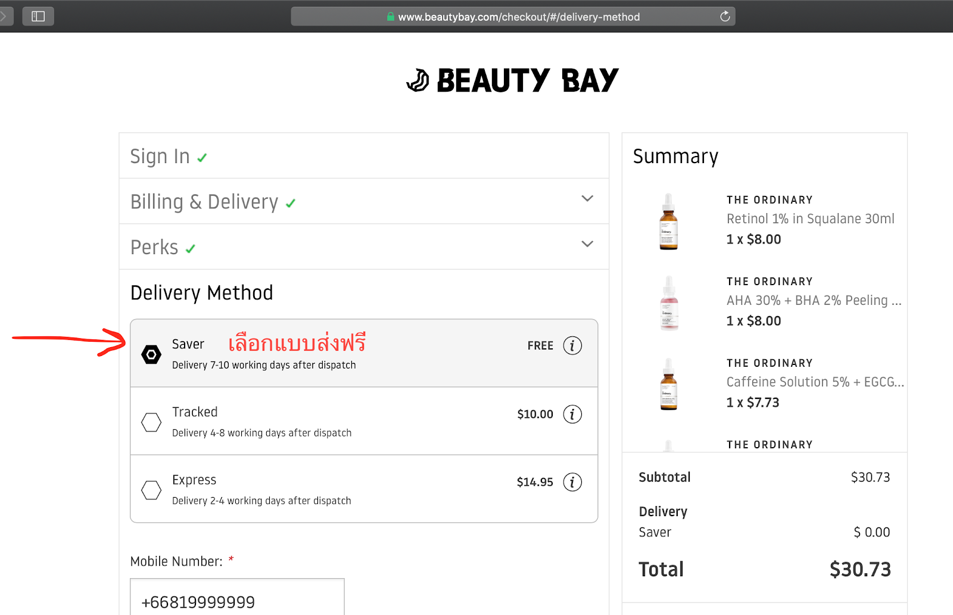The image size is (953, 615).
Task: Expand the Perks section
Action: click(587, 244)
